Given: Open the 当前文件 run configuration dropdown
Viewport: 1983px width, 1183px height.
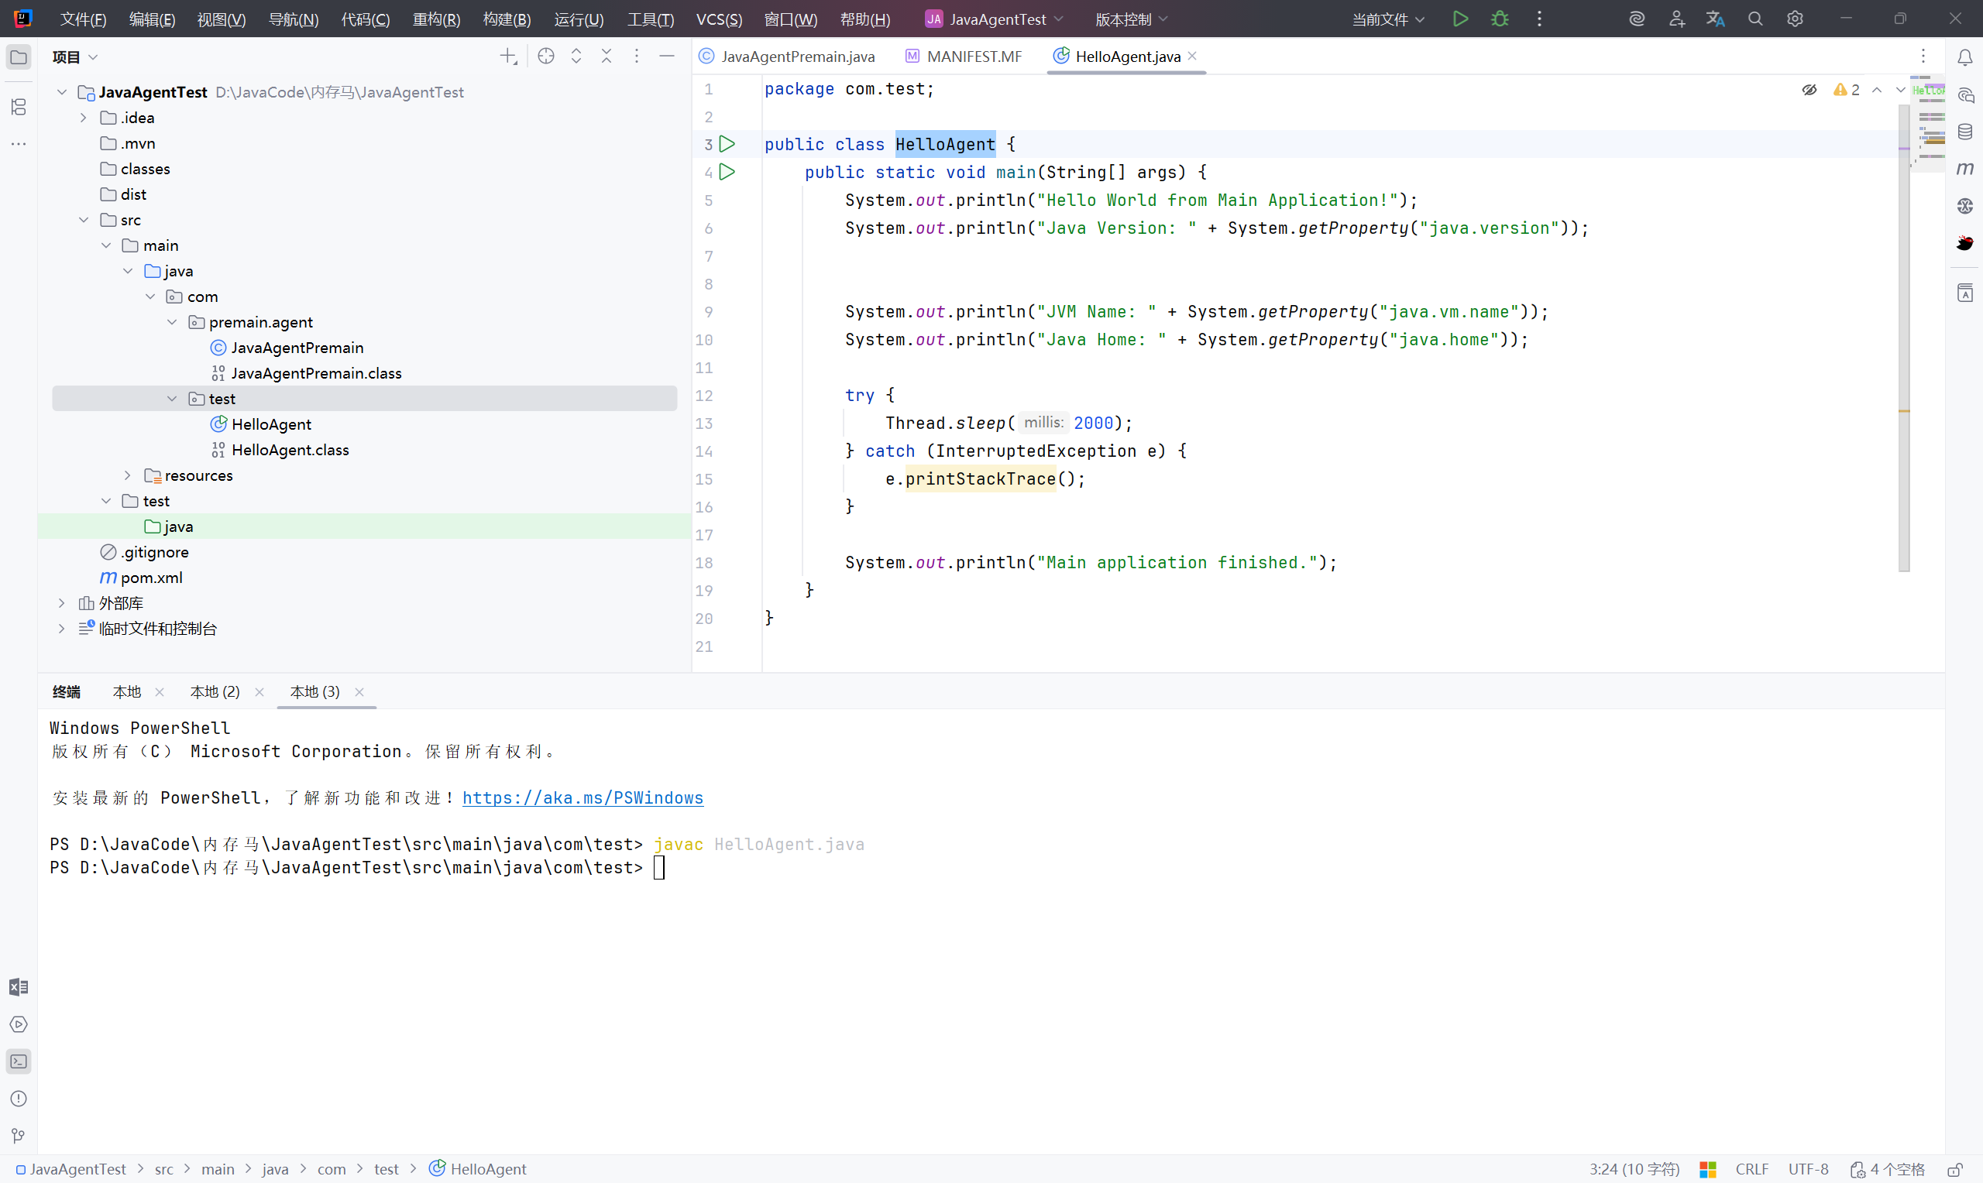Looking at the screenshot, I should coord(1387,19).
